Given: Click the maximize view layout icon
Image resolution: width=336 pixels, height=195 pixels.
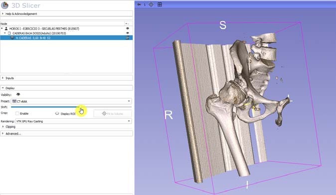Looking at the screenshot, I should pos(160,4).
